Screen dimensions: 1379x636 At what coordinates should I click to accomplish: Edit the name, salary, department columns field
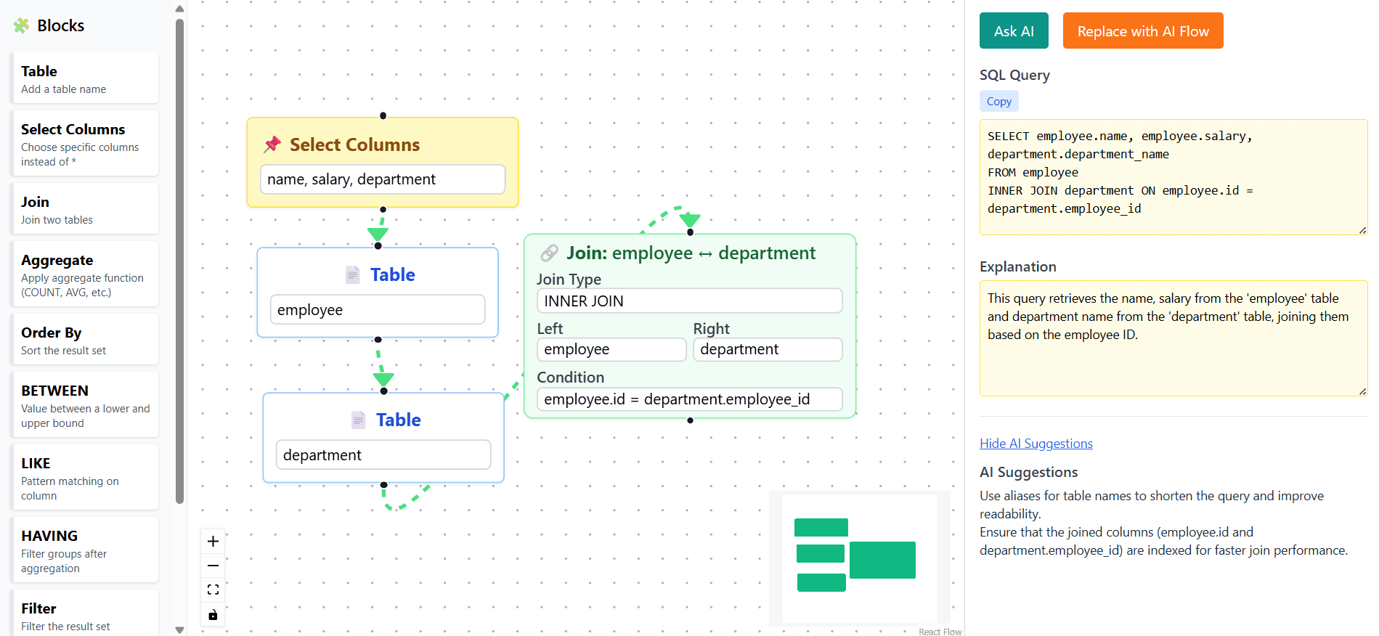pyautogui.click(x=383, y=179)
